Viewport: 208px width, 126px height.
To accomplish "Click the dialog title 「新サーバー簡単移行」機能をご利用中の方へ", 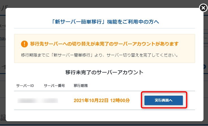I will [105, 22].
